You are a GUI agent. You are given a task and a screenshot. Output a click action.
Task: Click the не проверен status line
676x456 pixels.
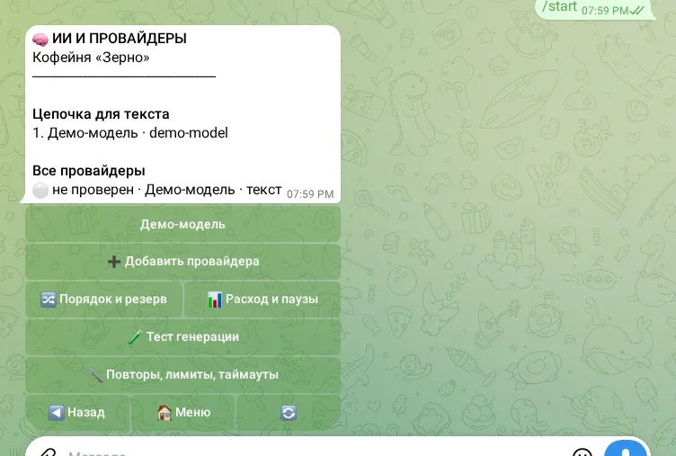click(157, 190)
